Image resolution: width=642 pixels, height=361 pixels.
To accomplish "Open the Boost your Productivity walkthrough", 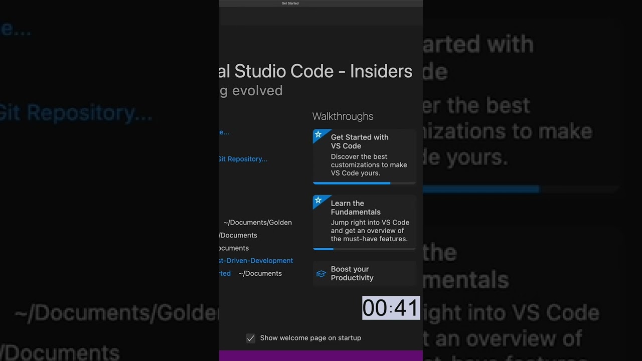I will [x=364, y=273].
